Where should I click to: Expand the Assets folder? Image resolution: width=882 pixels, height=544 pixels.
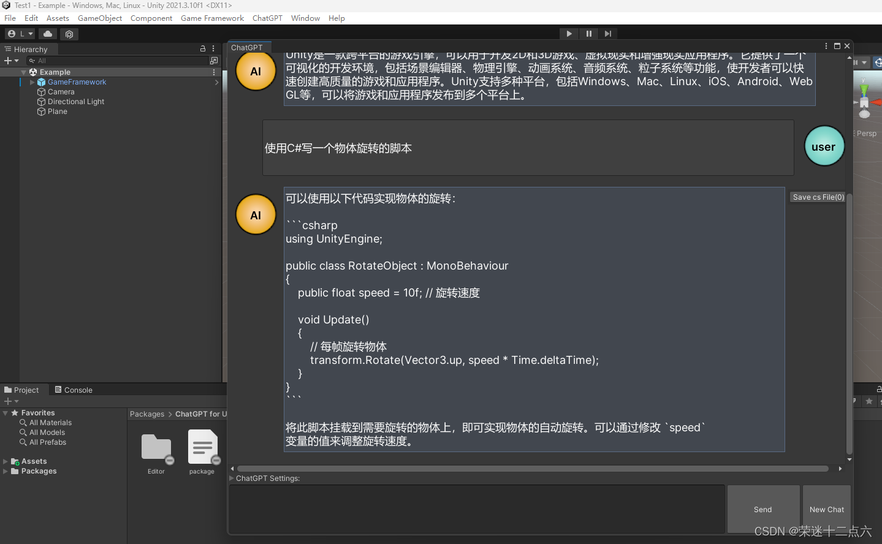[6, 461]
